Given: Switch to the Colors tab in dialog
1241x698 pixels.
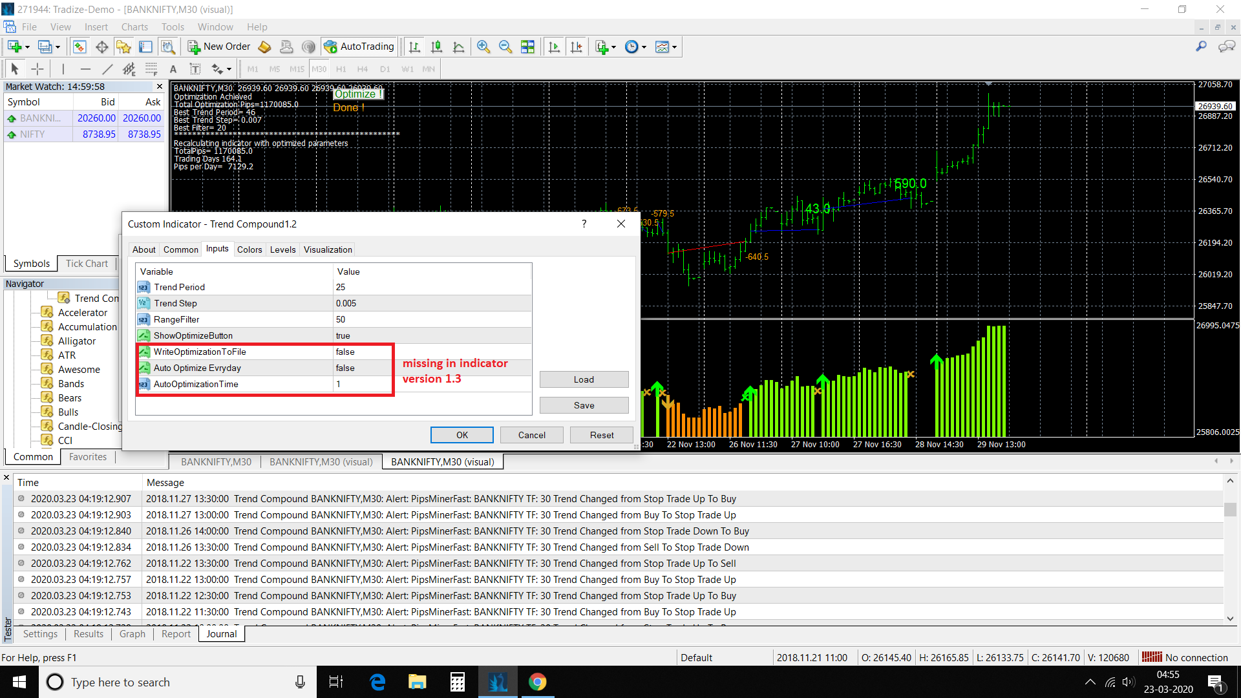Looking at the screenshot, I should pyautogui.click(x=249, y=249).
